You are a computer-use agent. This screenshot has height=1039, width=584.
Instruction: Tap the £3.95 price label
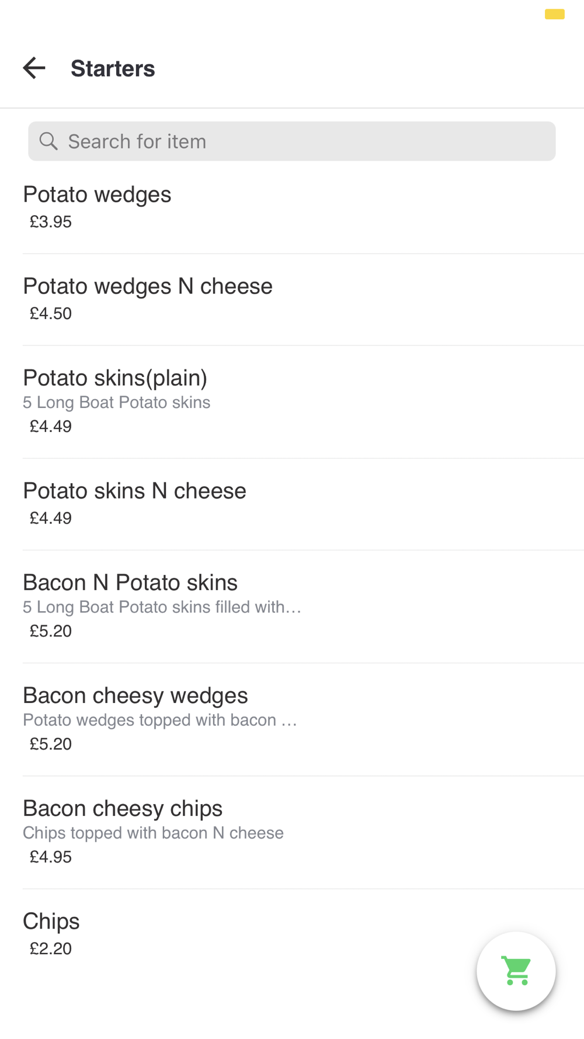click(51, 222)
